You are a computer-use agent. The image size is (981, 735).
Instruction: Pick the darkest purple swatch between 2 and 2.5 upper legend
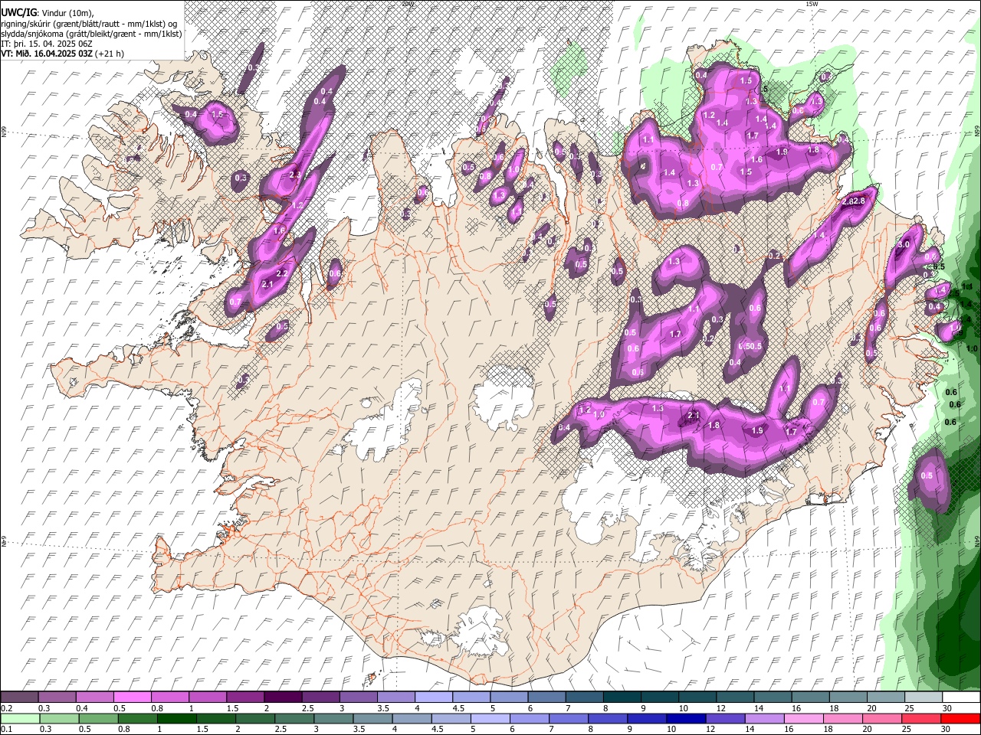pos(283,697)
